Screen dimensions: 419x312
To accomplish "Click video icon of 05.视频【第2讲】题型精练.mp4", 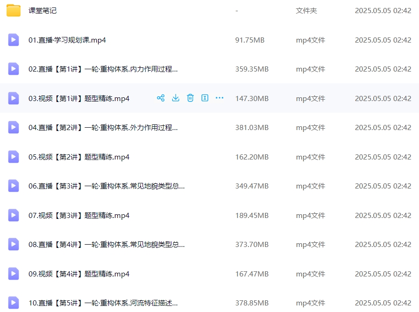I will click(x=14, y=157).
